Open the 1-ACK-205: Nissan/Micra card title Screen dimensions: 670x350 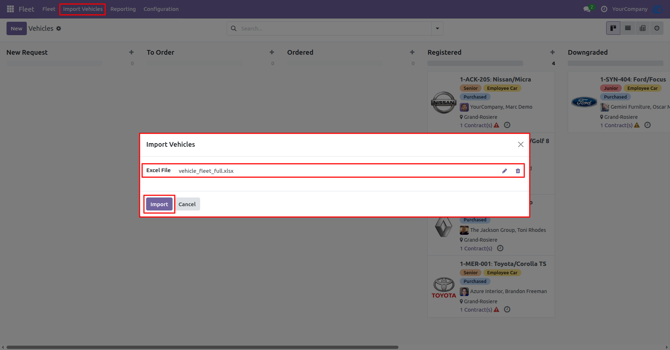pos(495,79)
